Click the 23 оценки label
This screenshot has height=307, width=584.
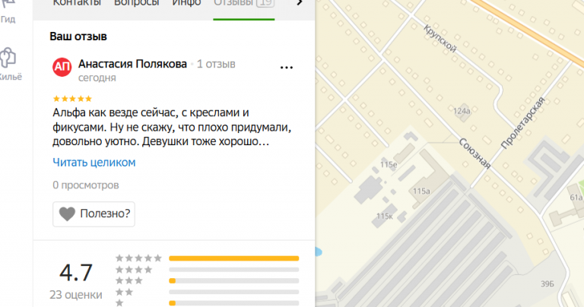(76, 295)
